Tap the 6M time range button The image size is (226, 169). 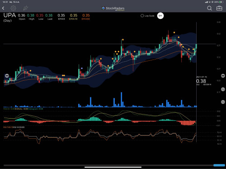[160, 16]
